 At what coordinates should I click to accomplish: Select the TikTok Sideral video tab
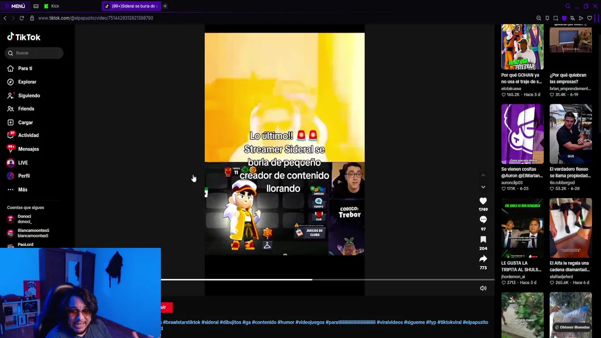point(131,6)
